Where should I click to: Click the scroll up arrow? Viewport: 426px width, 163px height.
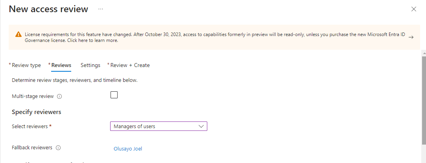[424, 53]
